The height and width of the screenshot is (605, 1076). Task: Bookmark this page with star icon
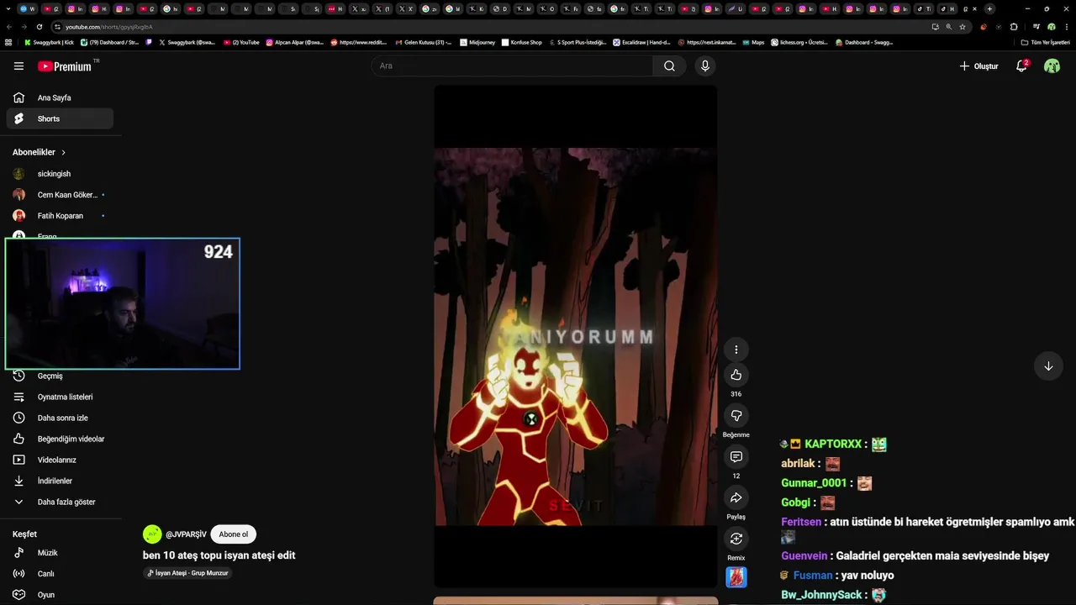[963, 27]
